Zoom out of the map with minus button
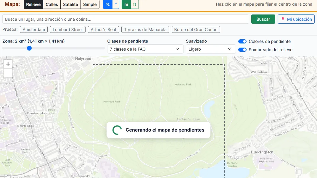Viewport: 317px width, 178px height. click(x=8, y=73)
